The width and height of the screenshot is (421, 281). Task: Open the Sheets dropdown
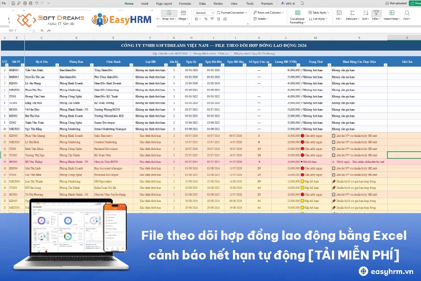(x=261, y=19)
